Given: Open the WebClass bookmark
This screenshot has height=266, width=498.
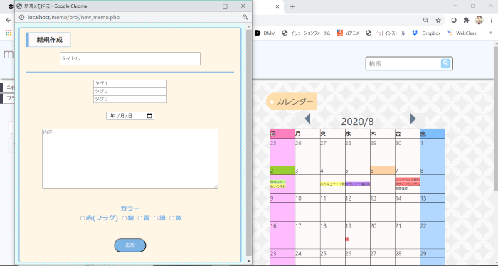Looking at the screenshot, I should (x=462, y=33).
